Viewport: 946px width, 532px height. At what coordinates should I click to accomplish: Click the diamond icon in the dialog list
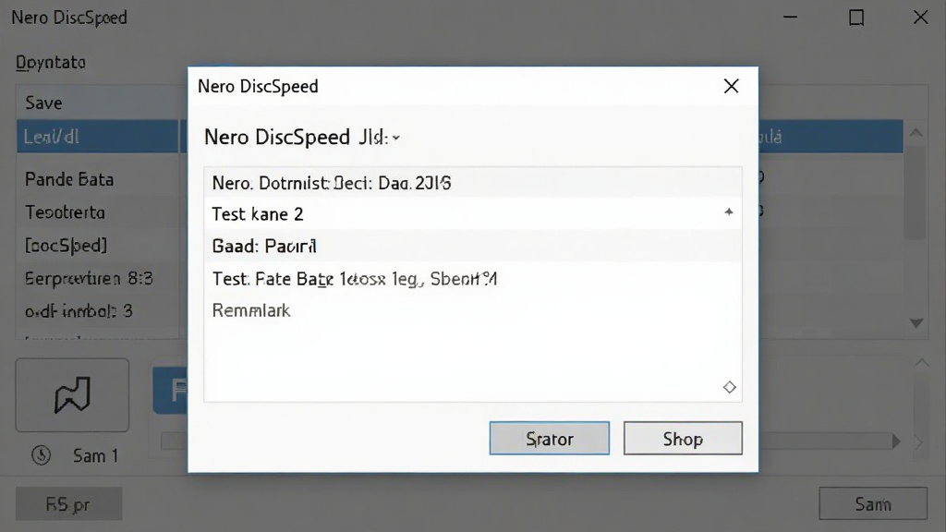(x=730, y=387)
